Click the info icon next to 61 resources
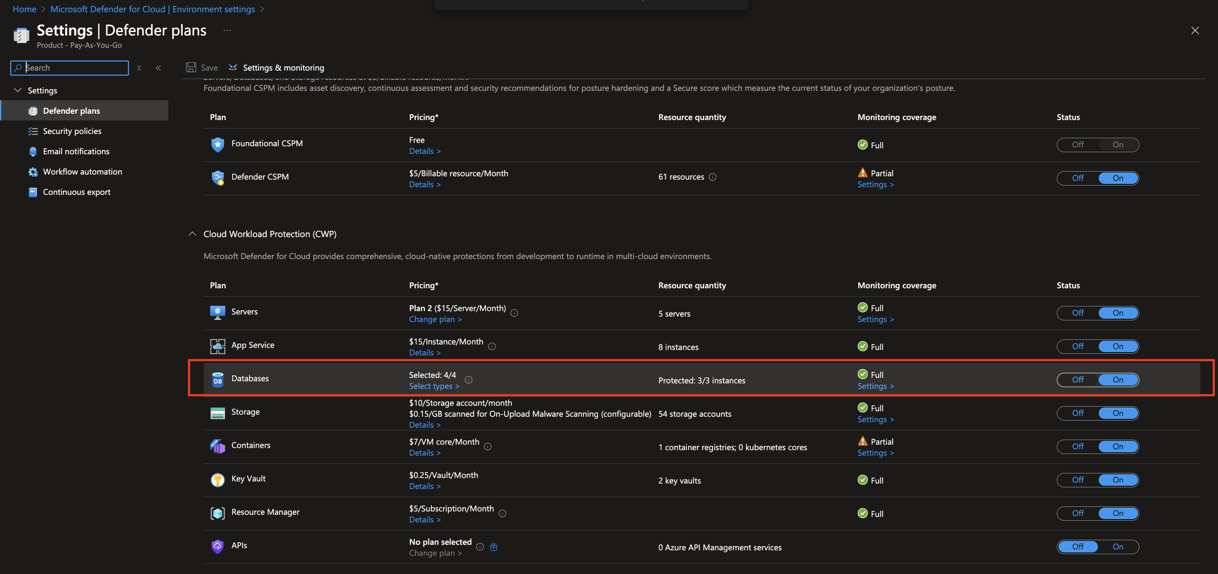The image size is (1218, 574). 713,177
